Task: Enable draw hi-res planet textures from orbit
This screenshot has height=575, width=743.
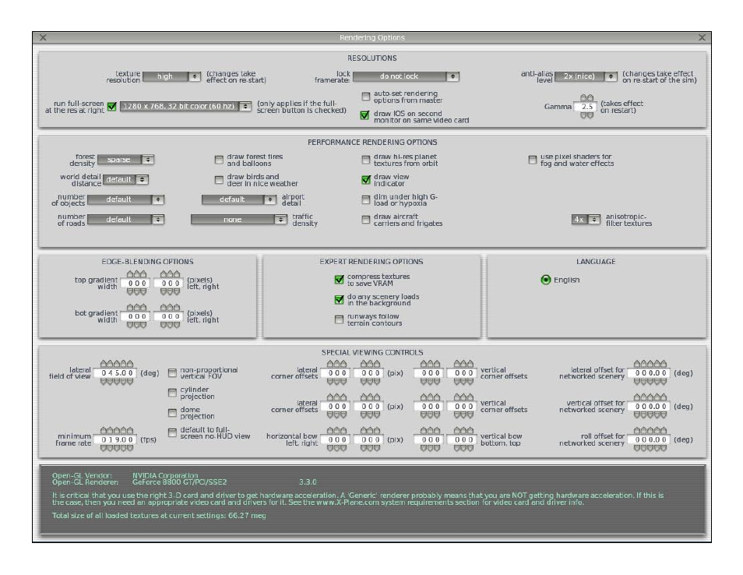Action: (365, 160)
